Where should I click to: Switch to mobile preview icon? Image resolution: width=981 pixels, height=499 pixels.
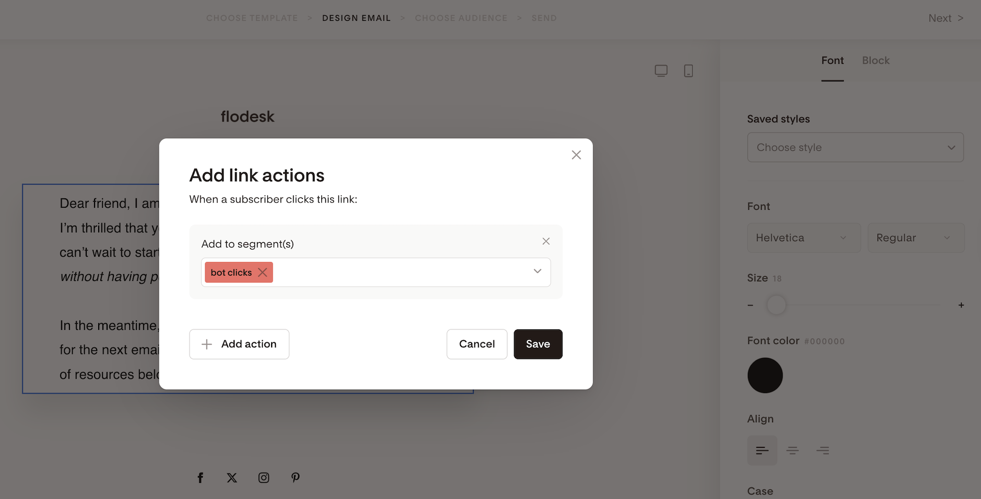click(x=688, y=70)
